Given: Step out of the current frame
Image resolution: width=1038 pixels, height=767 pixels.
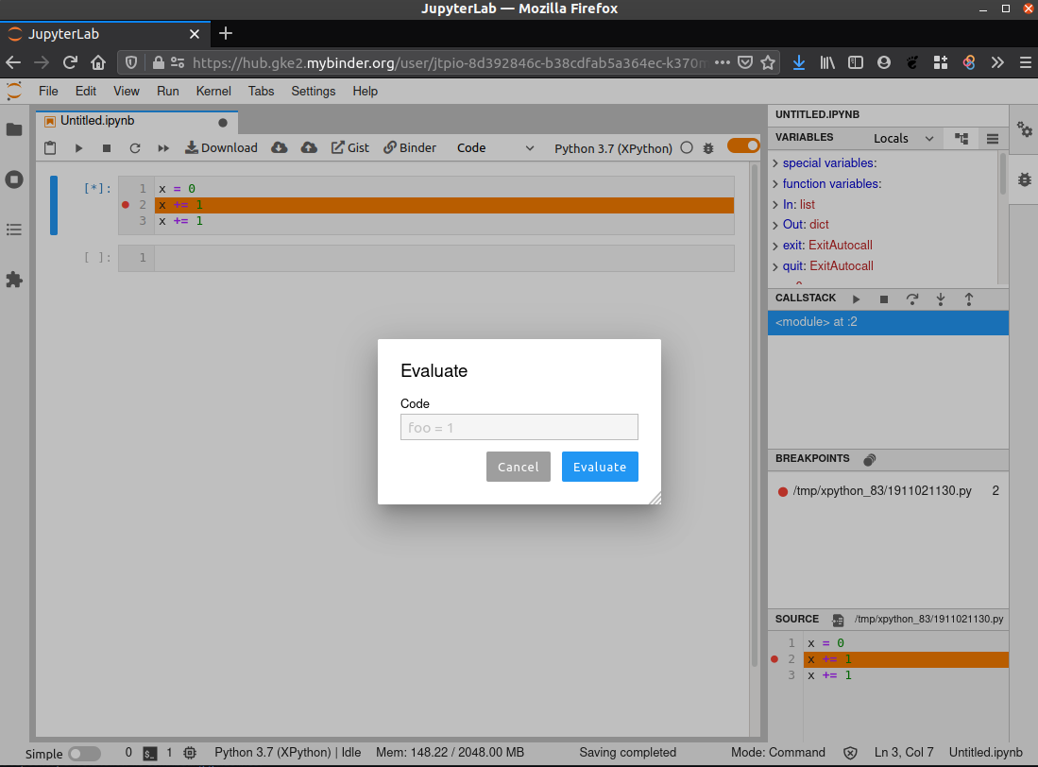Looking at the screenshot, I should tap(969, 298).
